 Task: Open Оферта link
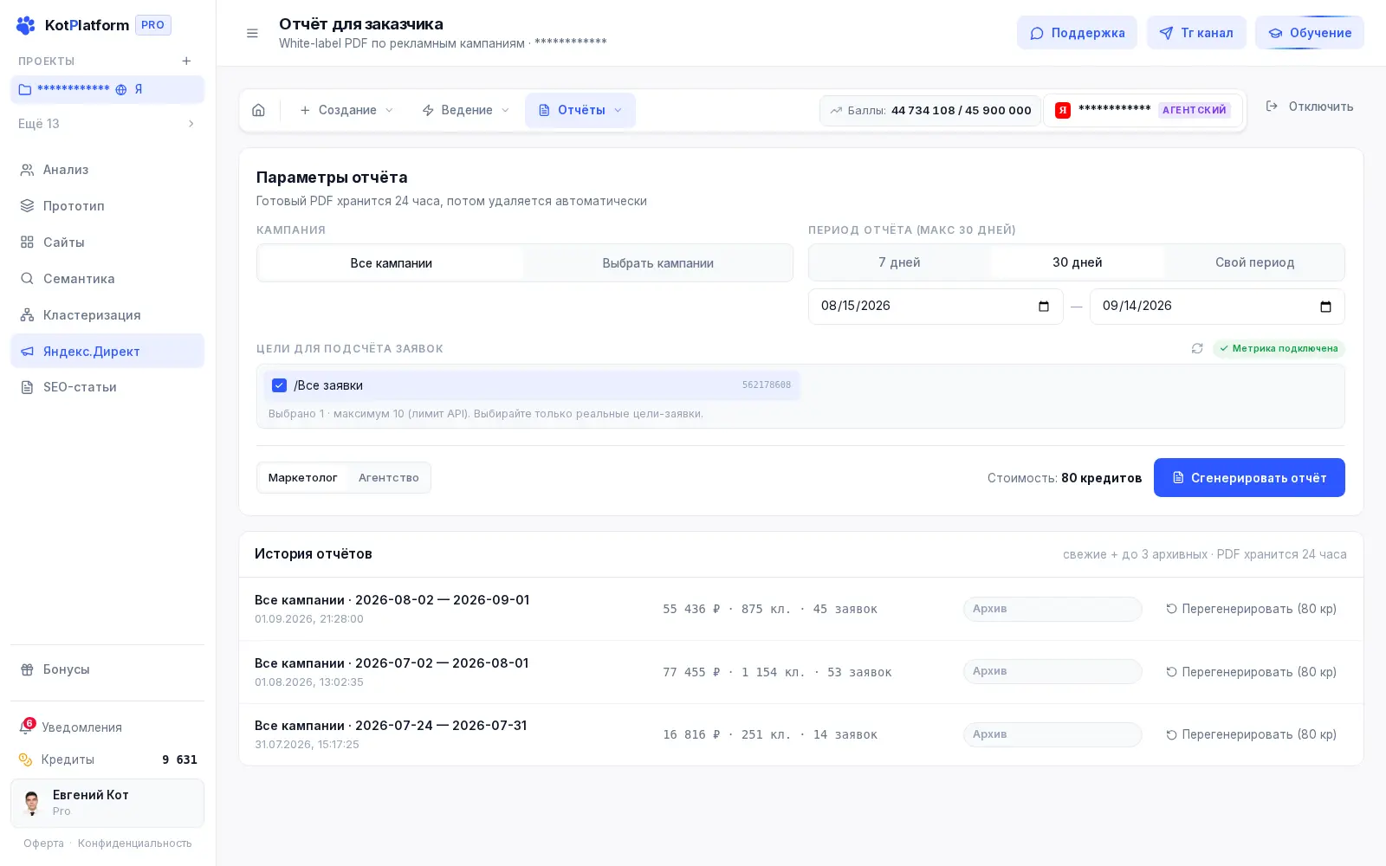click(x=43, y=843)
